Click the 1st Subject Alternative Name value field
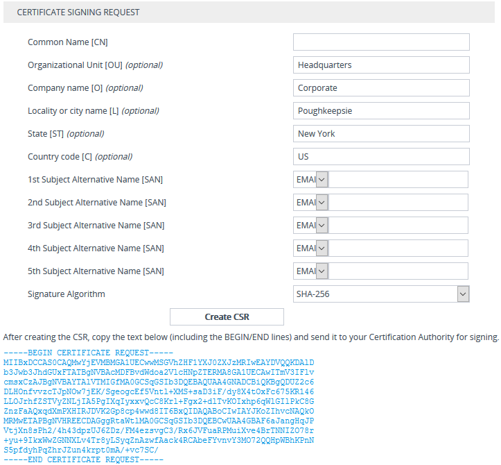The image size is (501, 465). tap(398, 180)
